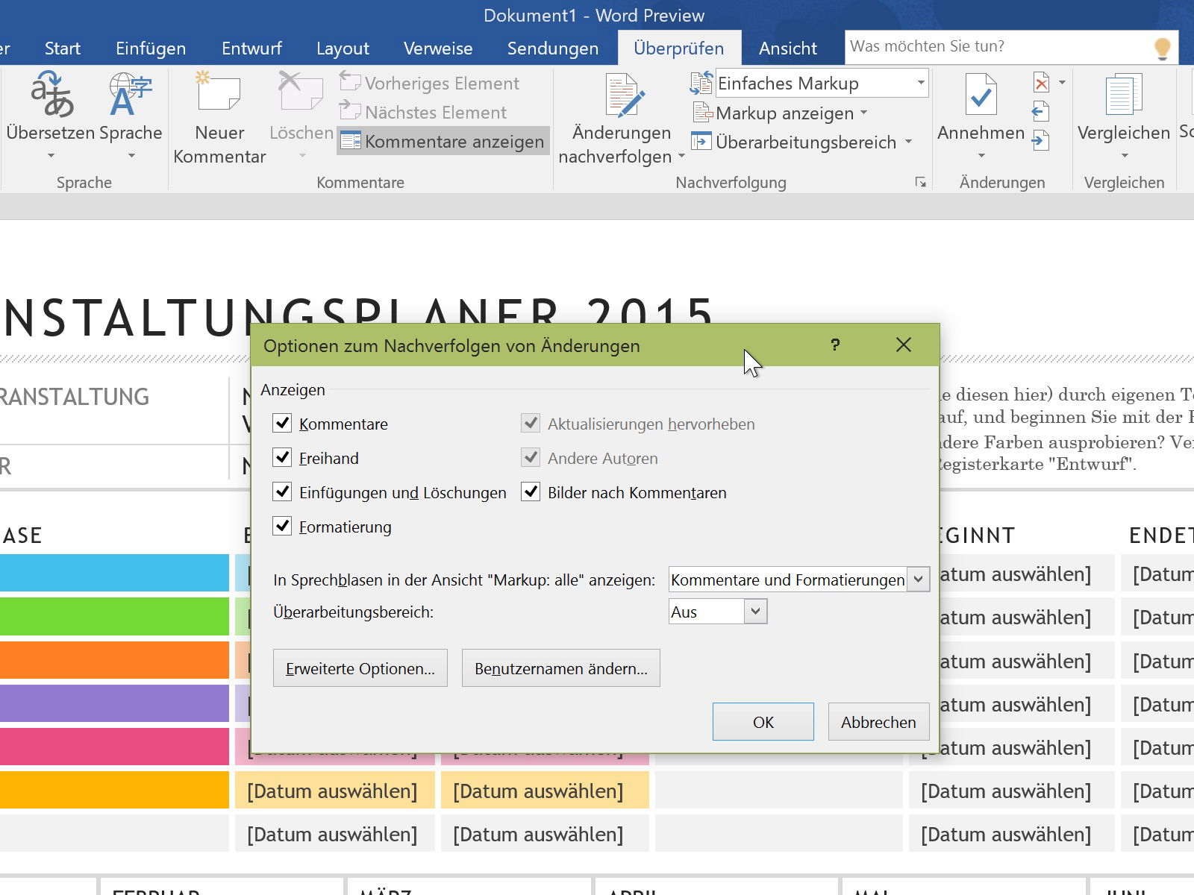Image resolution: width=1194 pixels, height=895 pixels.
Task: Uncheck Einfügungen und Löschungen
Action: click(282, 492)
